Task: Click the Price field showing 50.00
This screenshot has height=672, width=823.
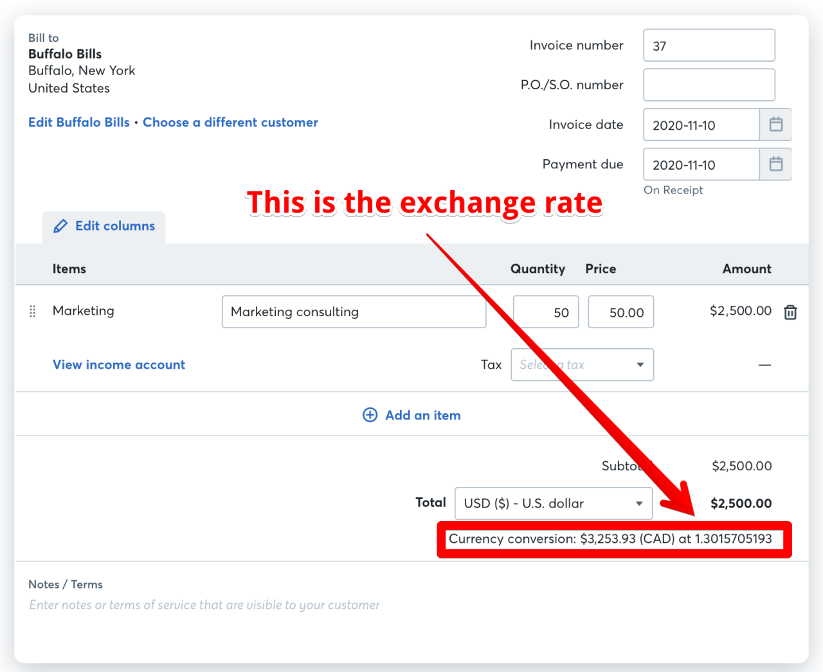Action: pos(621,312)
